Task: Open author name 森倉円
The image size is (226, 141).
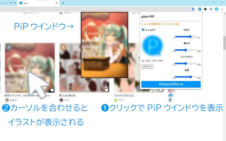Action: click(x=13, y=100)
